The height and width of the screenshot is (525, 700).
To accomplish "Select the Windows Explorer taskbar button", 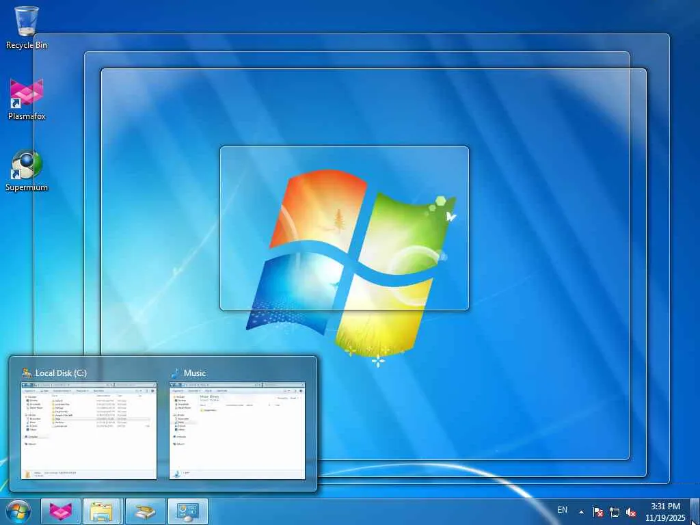I will (x=102, y=511).
